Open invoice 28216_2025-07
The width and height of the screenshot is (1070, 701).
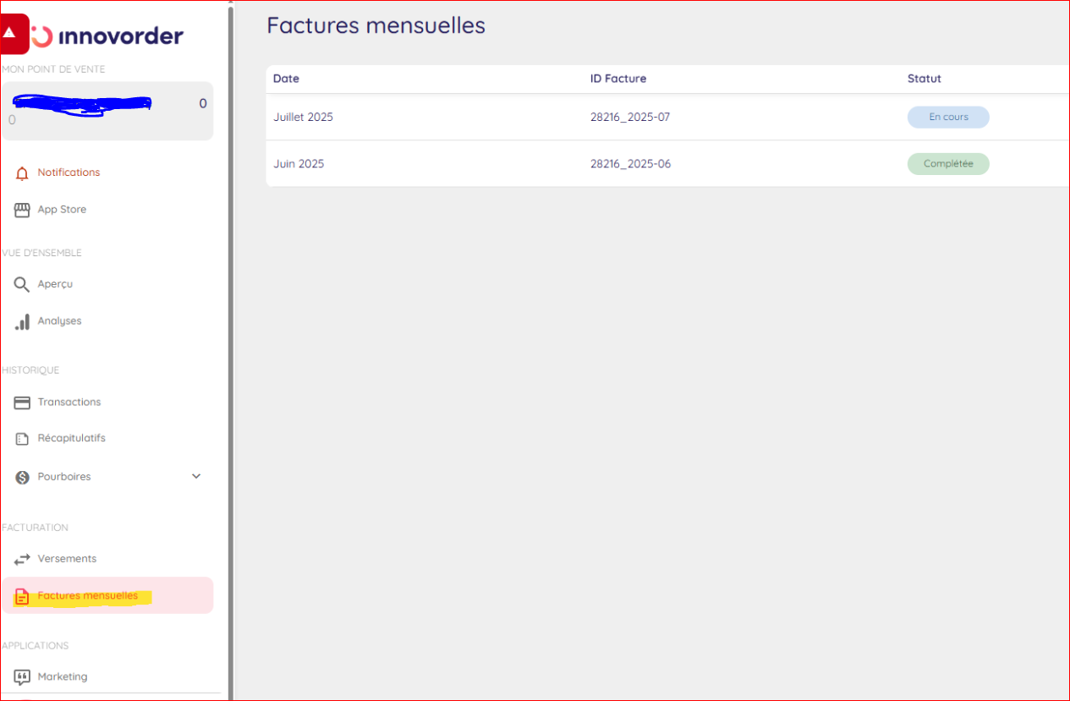tap(630, 118)
